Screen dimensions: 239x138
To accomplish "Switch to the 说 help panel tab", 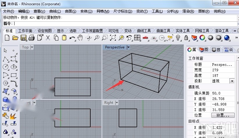I will click(229, 50).
